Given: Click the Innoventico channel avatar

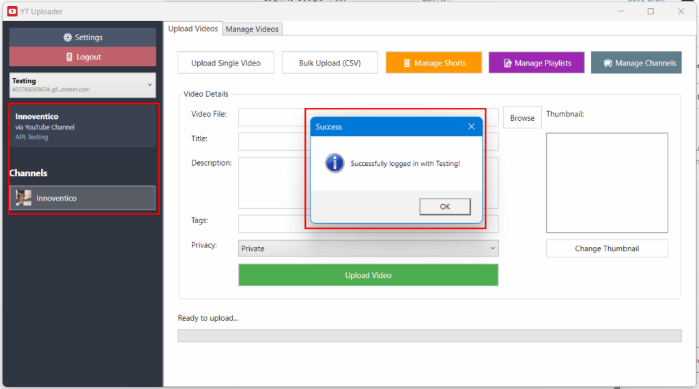Looking at the screenshot, I should (x=24, y=198).
